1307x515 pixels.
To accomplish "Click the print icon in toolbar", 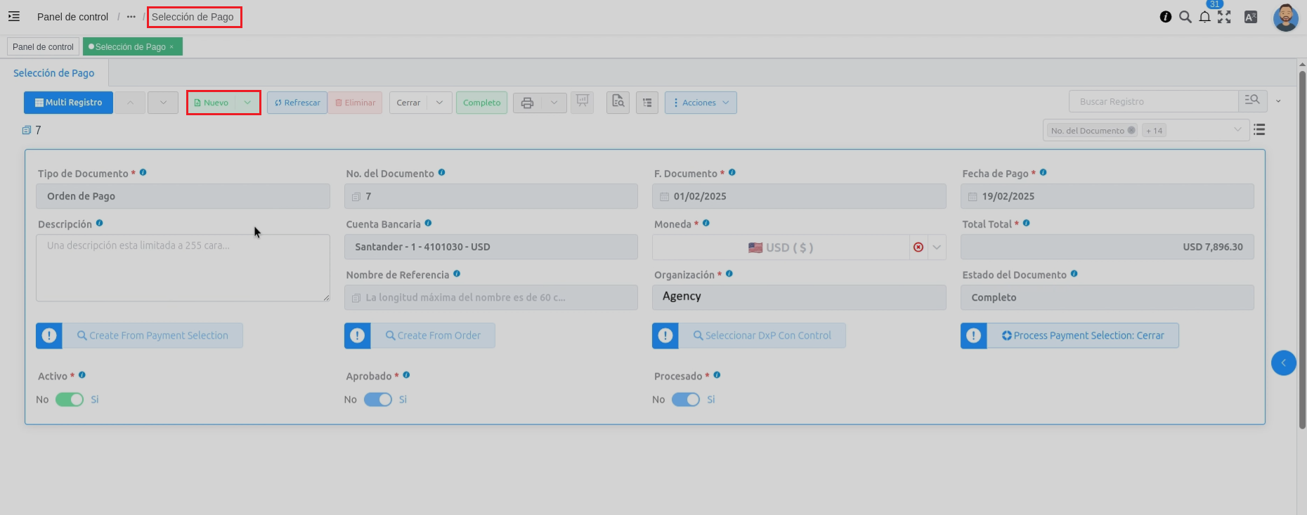I will [528, 103].
